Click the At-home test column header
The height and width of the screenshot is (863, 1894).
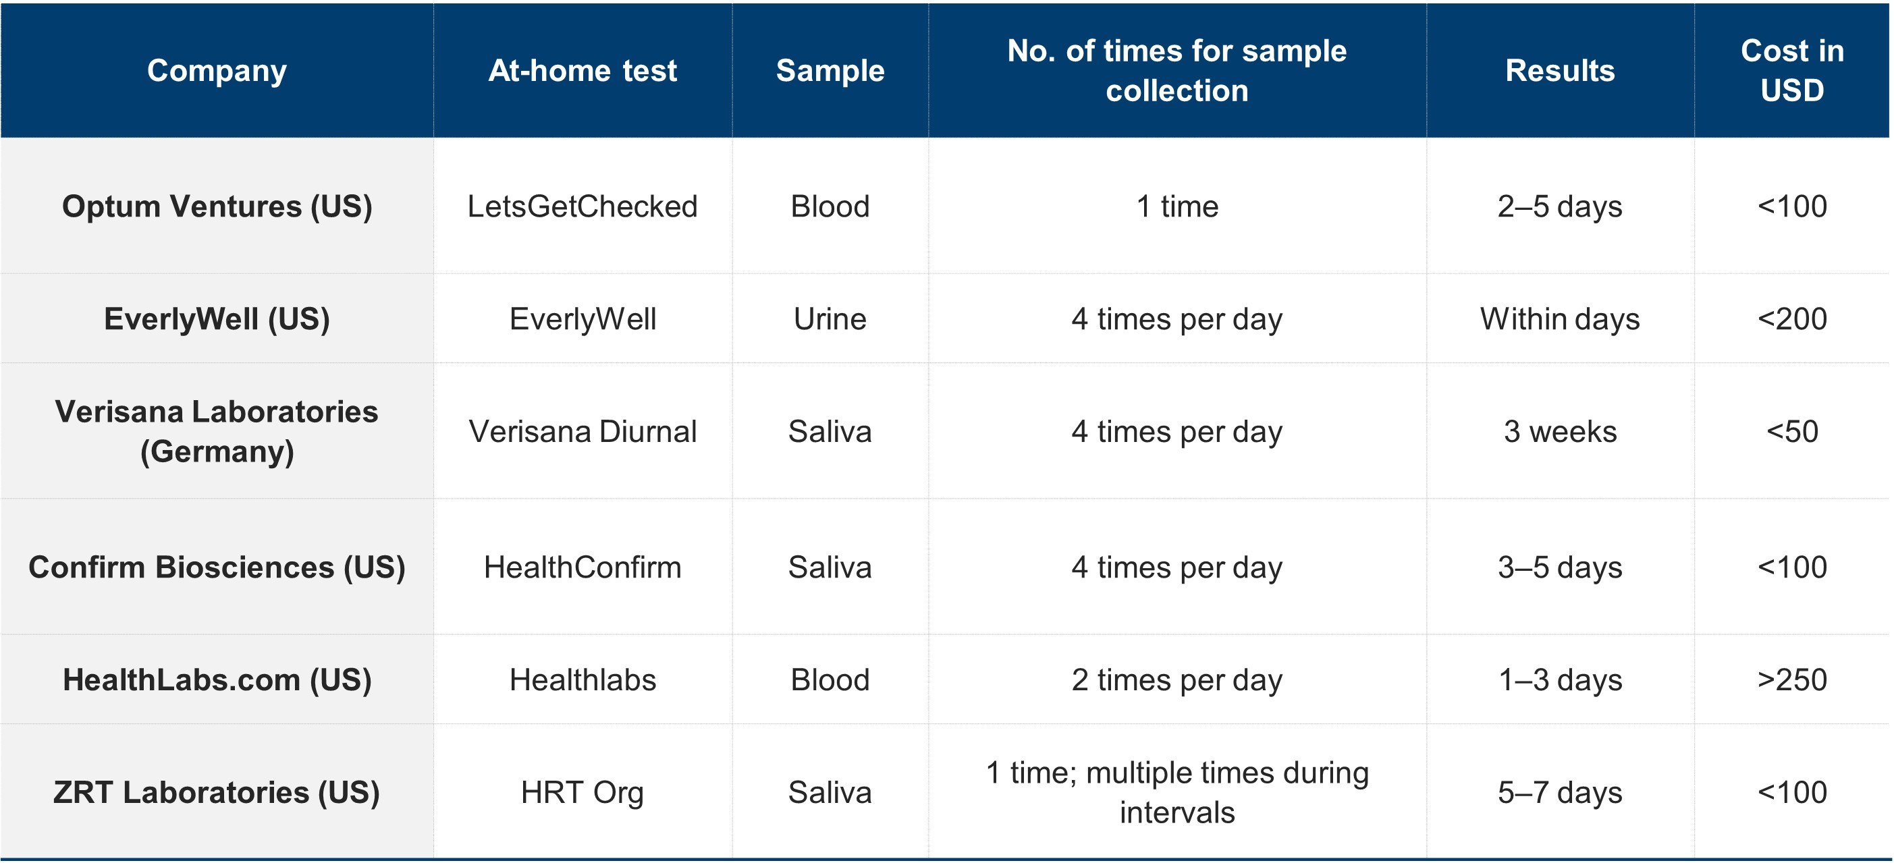(x=583, y=71)
